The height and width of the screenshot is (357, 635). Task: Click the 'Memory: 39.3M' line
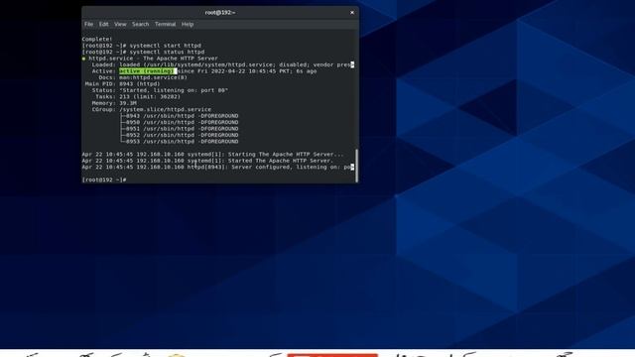114,103
